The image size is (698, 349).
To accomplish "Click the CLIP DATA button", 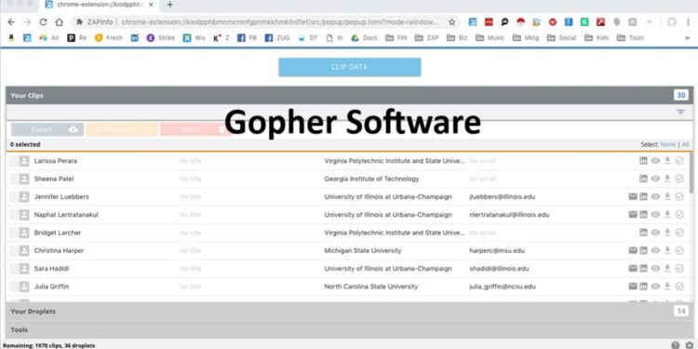I will [x=349, y=67].
